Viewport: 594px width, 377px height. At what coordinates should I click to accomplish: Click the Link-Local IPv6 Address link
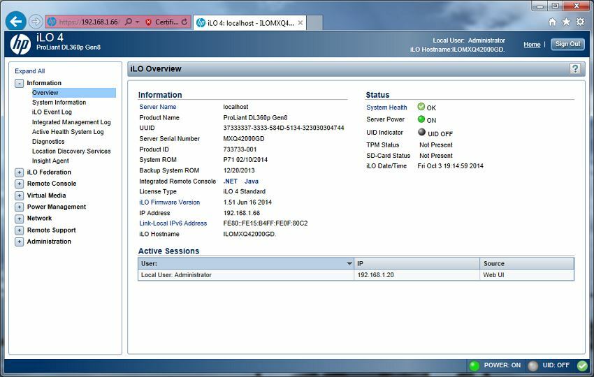tap(173, 223)
